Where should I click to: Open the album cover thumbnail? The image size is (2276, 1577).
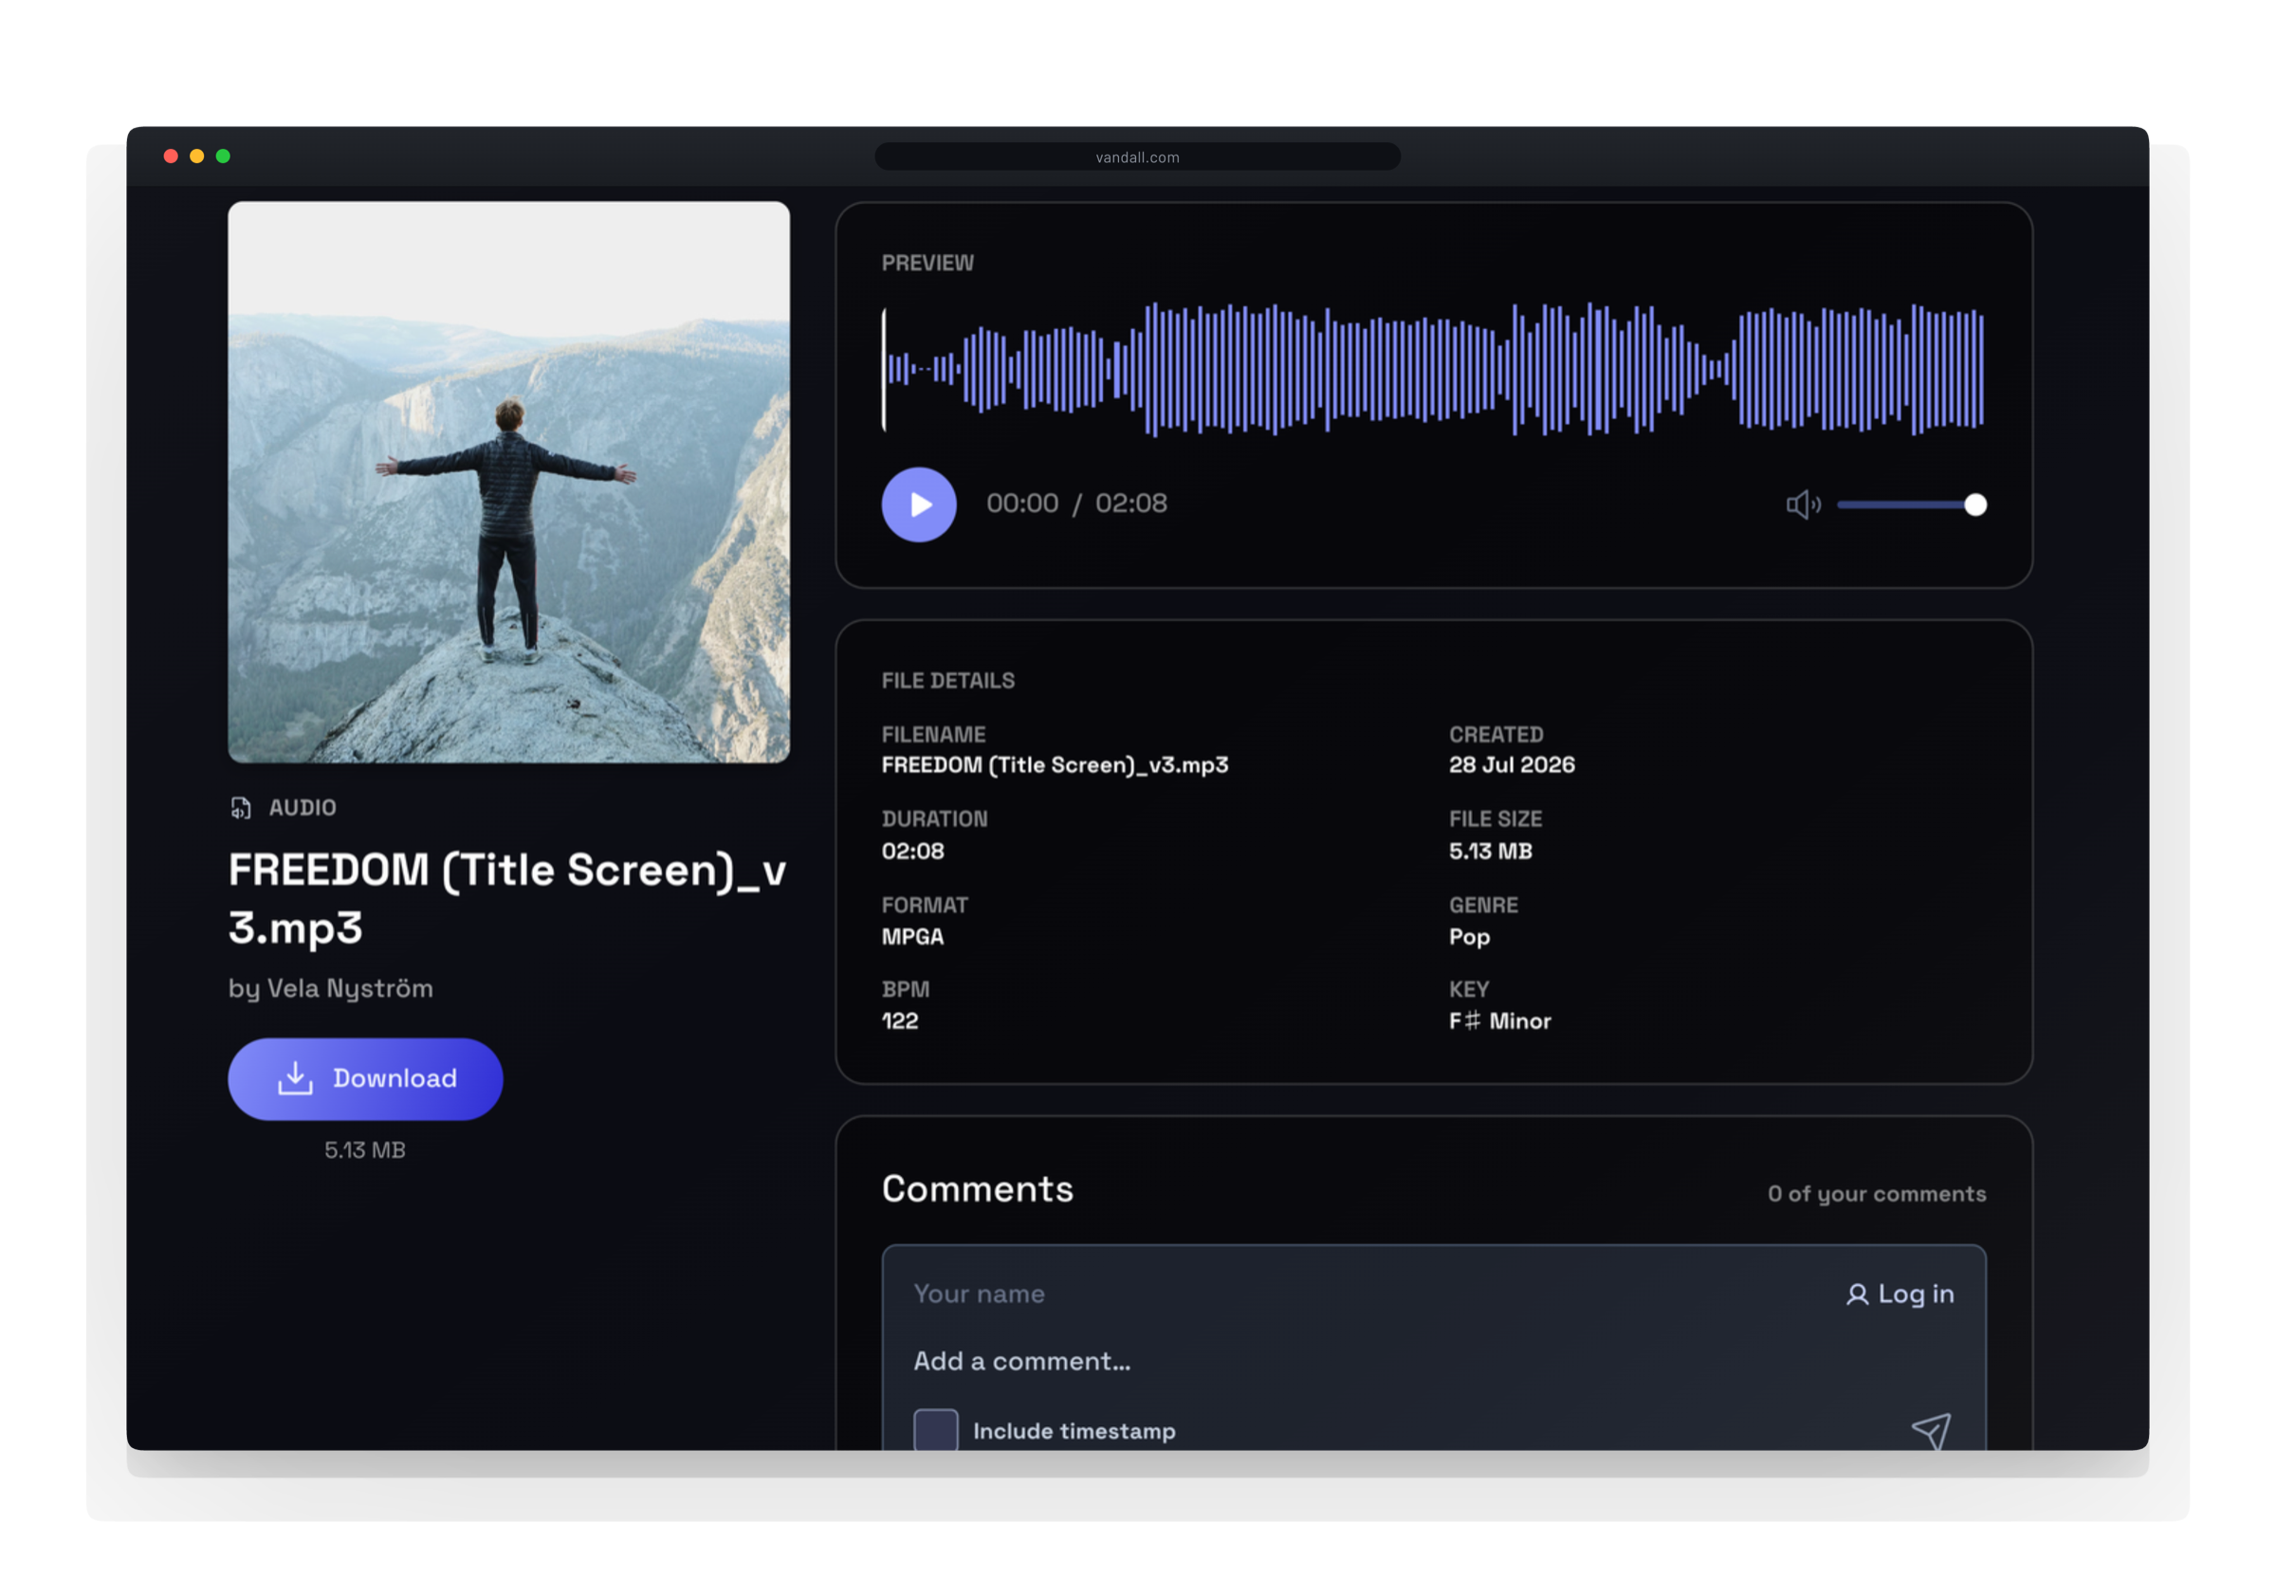point(508,482)
